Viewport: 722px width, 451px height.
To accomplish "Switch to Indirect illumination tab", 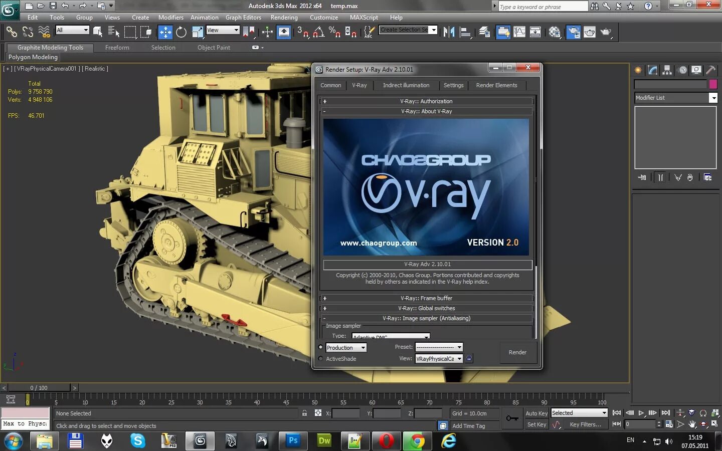I will [406, 85].
